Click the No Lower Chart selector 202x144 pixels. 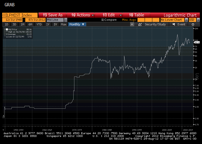pyautogui.click(x=173, y=20)
